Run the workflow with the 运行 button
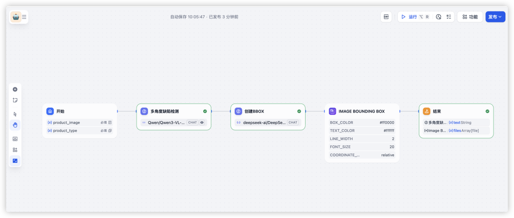The width and height of the screenshot is (514, 218). 409,17
